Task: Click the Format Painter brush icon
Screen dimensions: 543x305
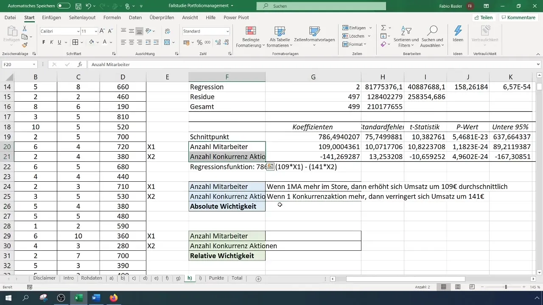Action: 25,45
